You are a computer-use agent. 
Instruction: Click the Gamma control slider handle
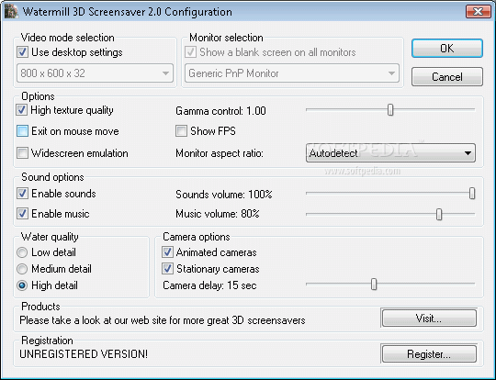coord(390,110)
